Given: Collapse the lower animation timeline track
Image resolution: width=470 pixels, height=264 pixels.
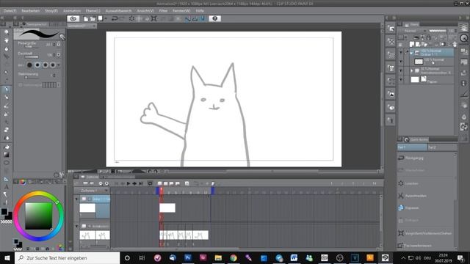Looking at the screenshot, I should point(76,226).
